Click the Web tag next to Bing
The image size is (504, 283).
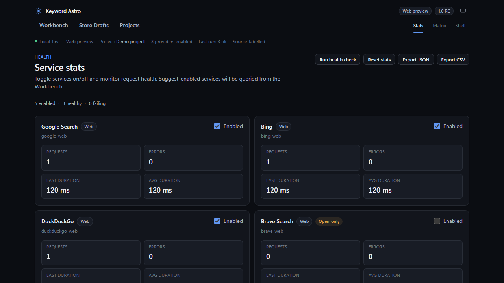pos(283,127)
